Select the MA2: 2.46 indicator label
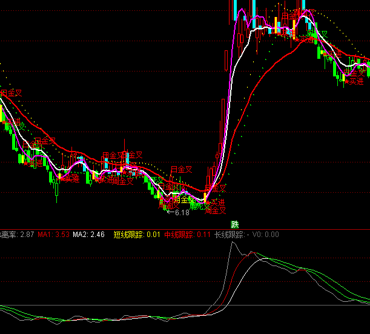Viewport: 370px width, 334px height. (88, 235)
